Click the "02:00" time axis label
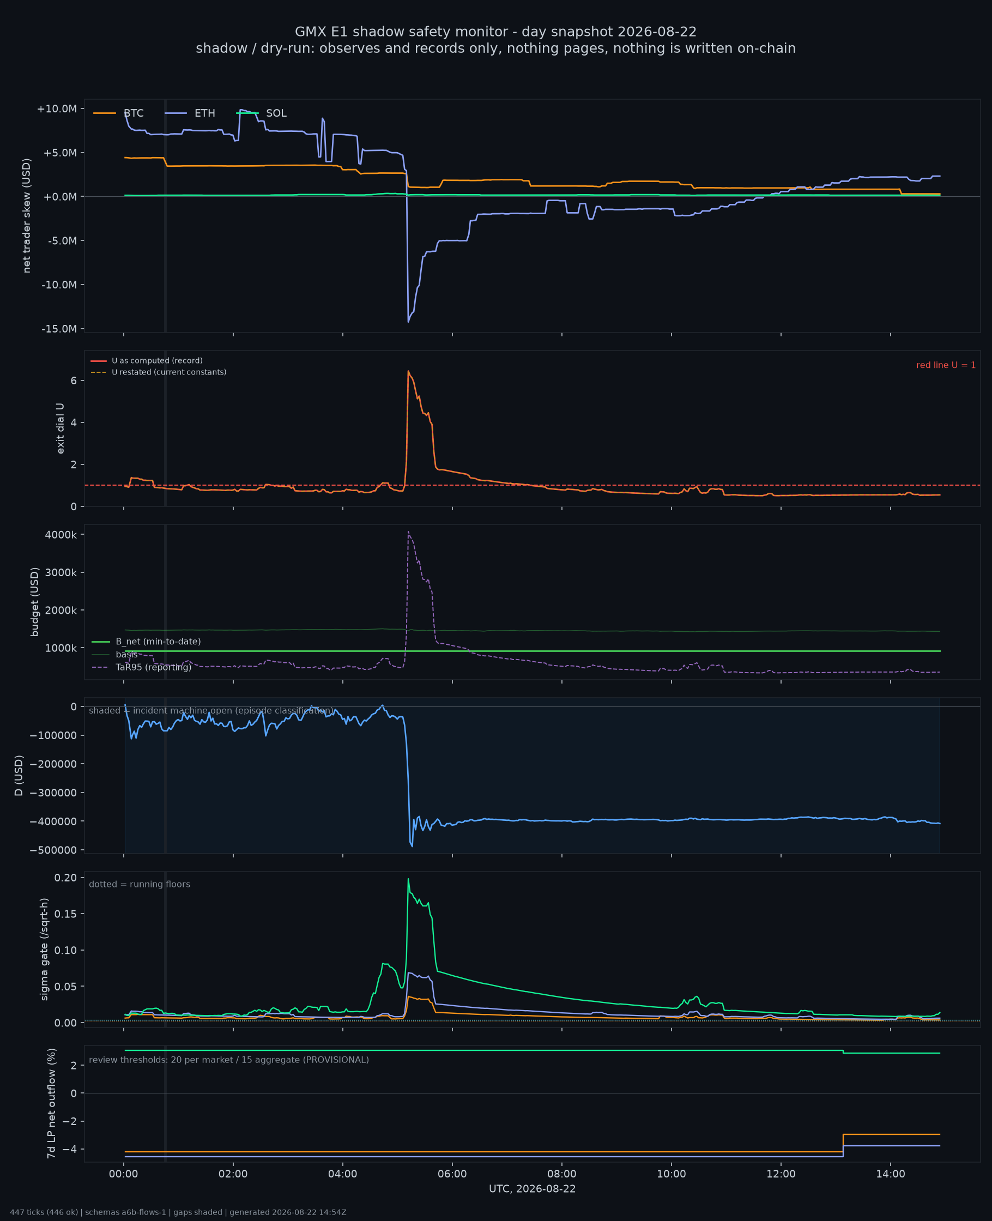The height and width of the screenshot is (1221, 992). (233, 1174)
